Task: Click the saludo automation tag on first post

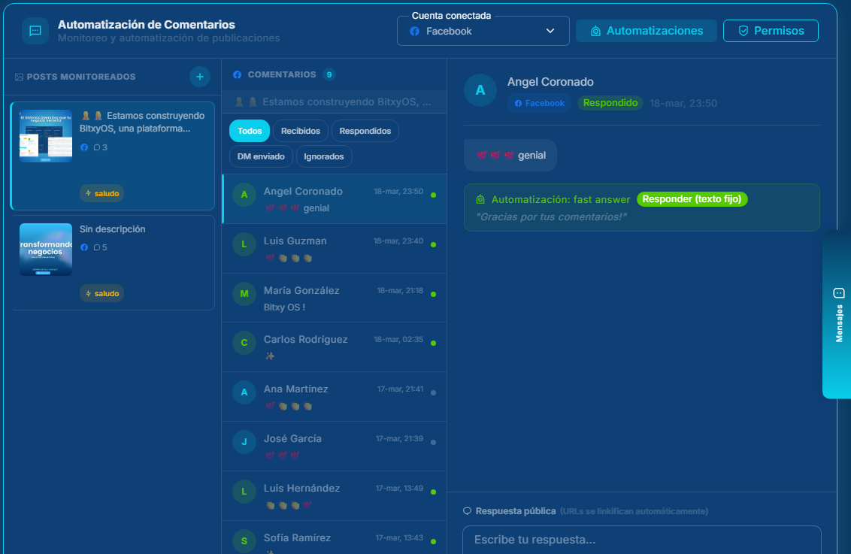Action: [101, 193]
